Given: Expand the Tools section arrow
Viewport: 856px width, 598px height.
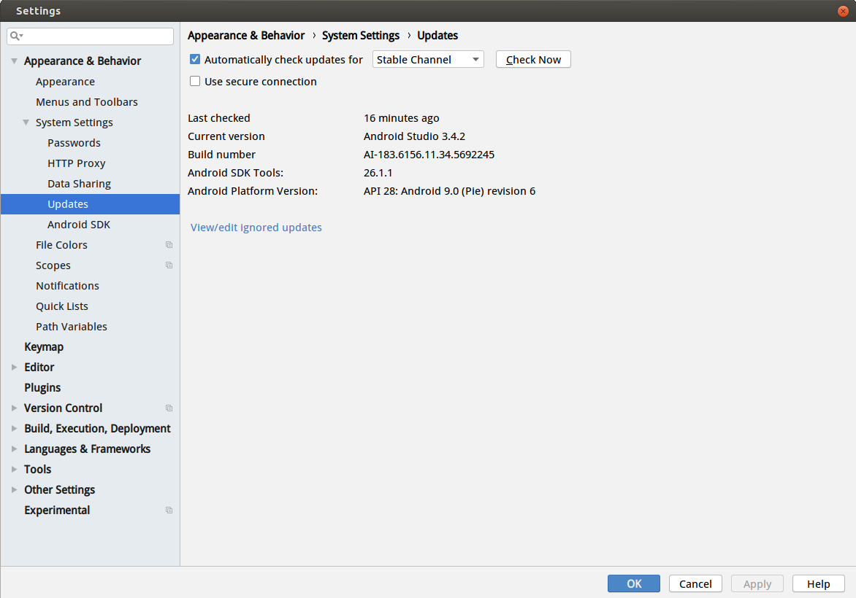Looking at the screenshot, I should pos(14,470).
